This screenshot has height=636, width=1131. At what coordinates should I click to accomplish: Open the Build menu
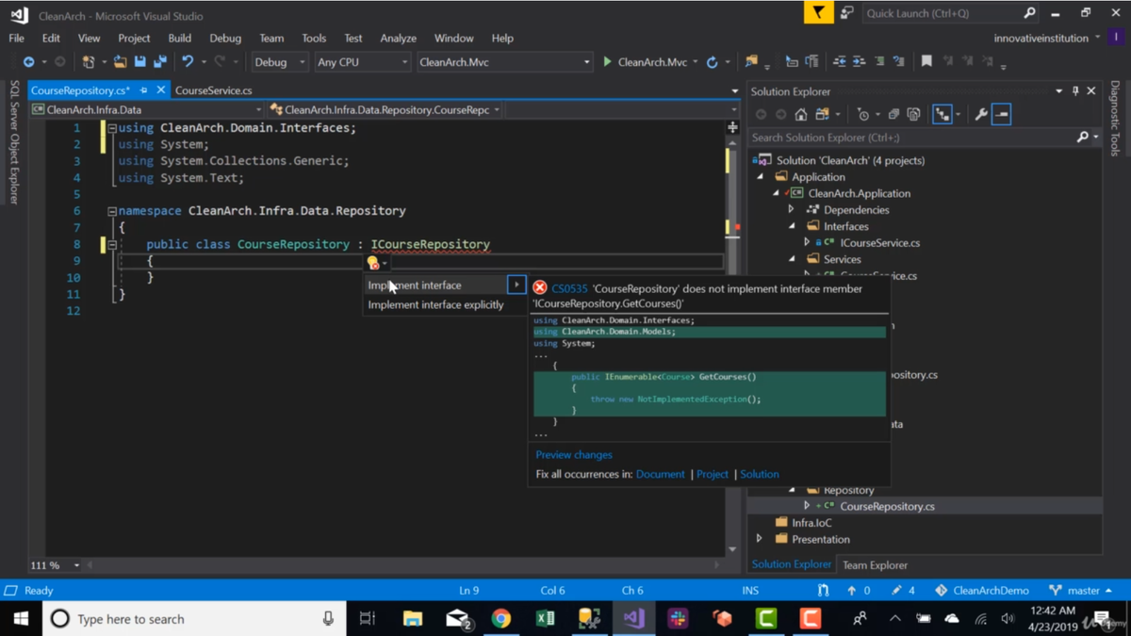pyautogui.click(x=179, y=39)
